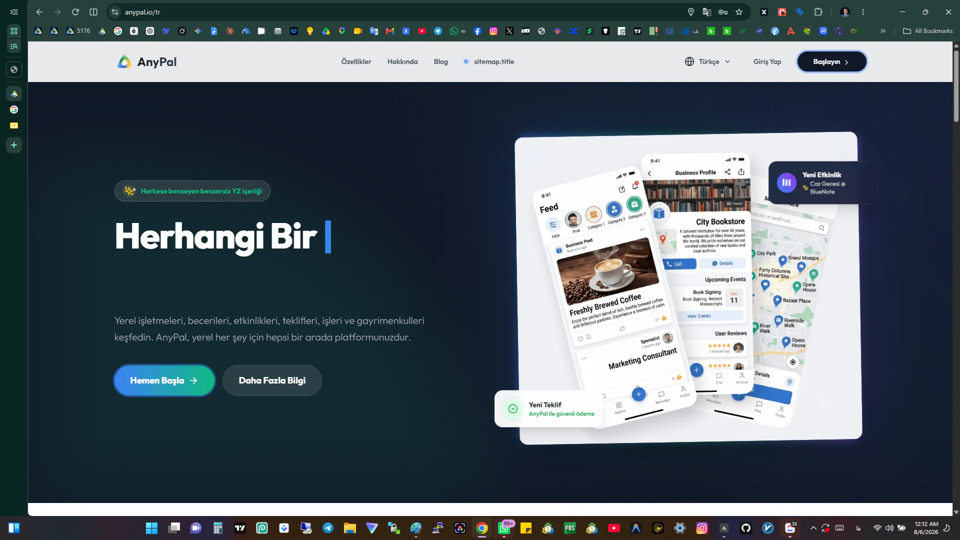Switch to the AnyPal tab in sidebar
Image resolution: width=960 pixels, height=540 pixels.
tap(14, 93)
